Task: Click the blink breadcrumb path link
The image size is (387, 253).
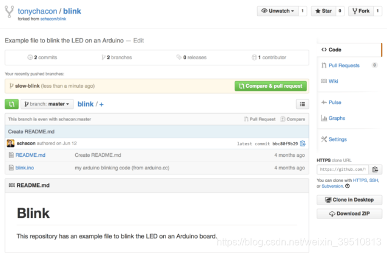Action: click(x=86, y=104)
